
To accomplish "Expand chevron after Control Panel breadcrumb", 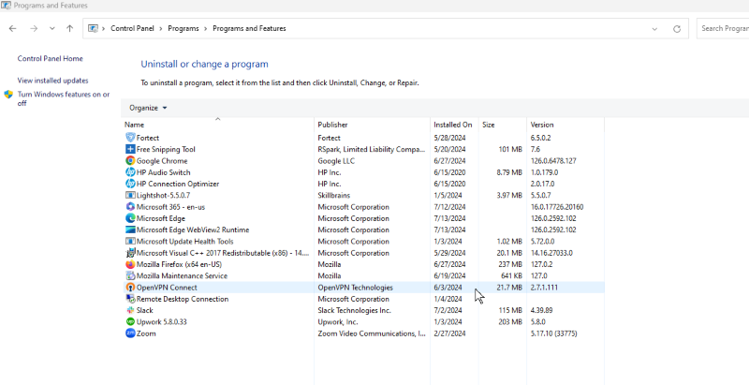I will pyautogui.click(x=161, y=29).
